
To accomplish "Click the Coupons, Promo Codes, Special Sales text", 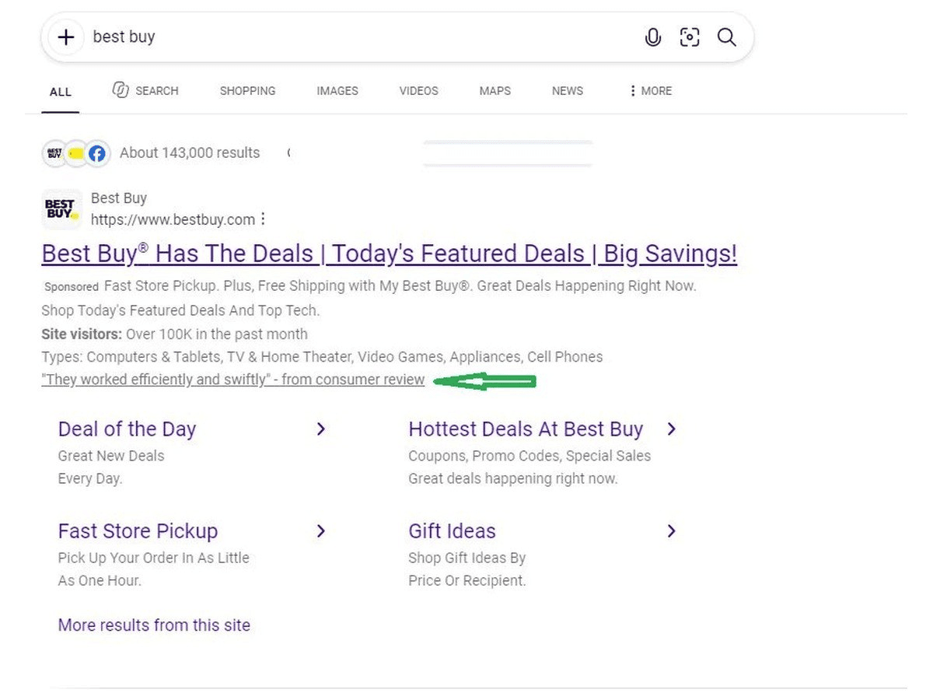I will 529,456.
